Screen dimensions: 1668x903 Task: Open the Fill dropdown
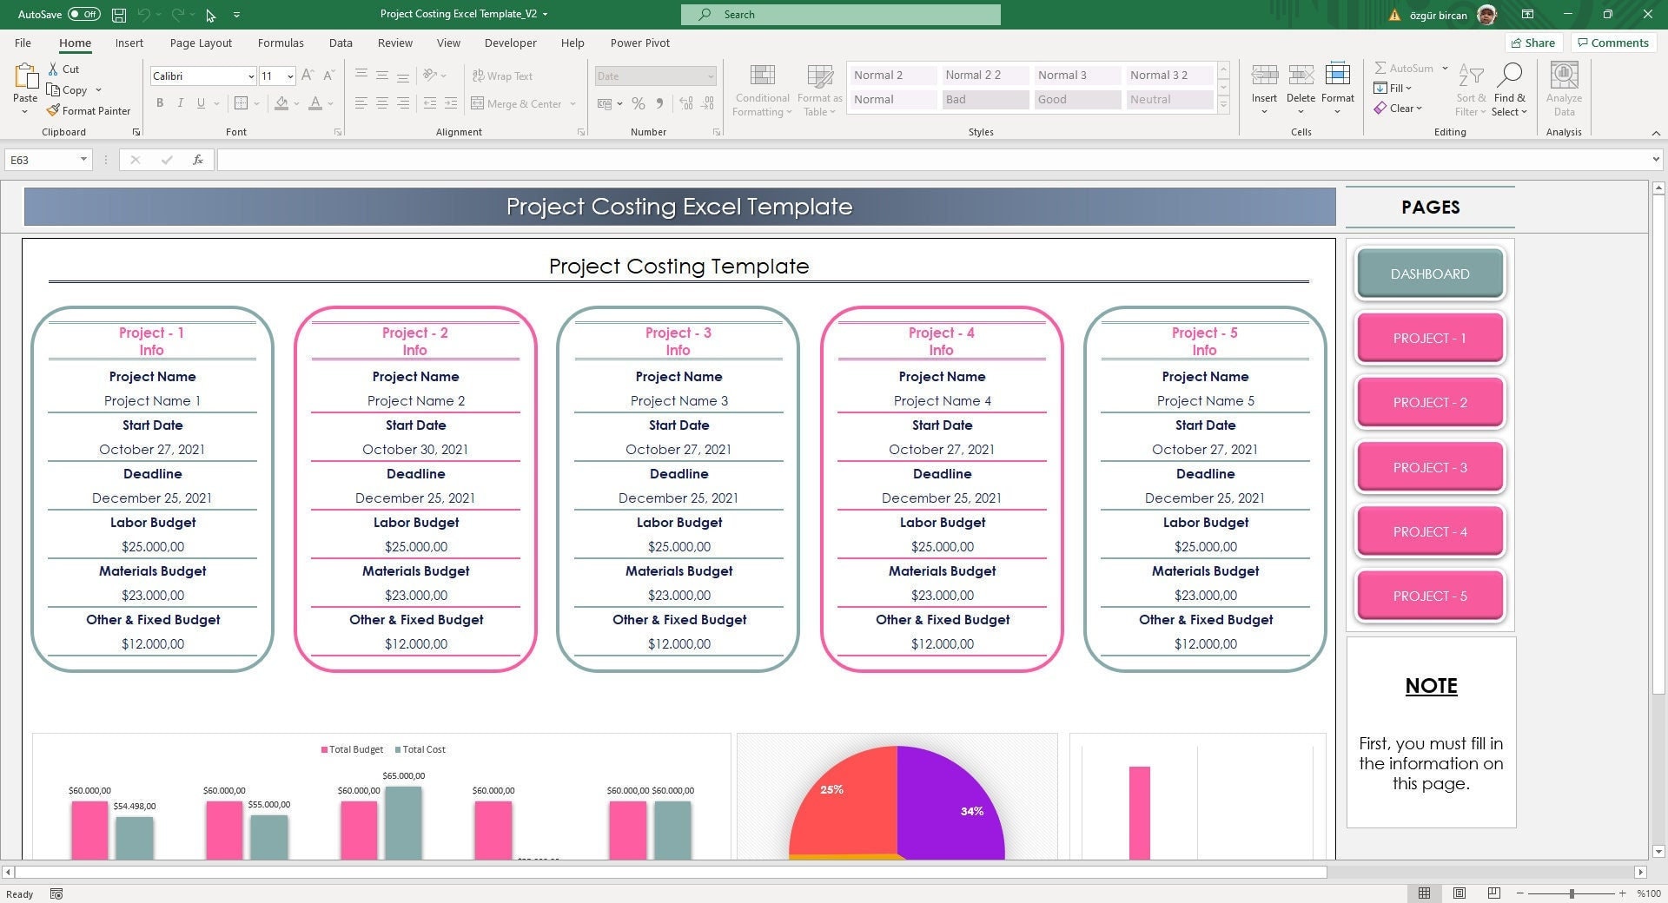[1393, 88]
